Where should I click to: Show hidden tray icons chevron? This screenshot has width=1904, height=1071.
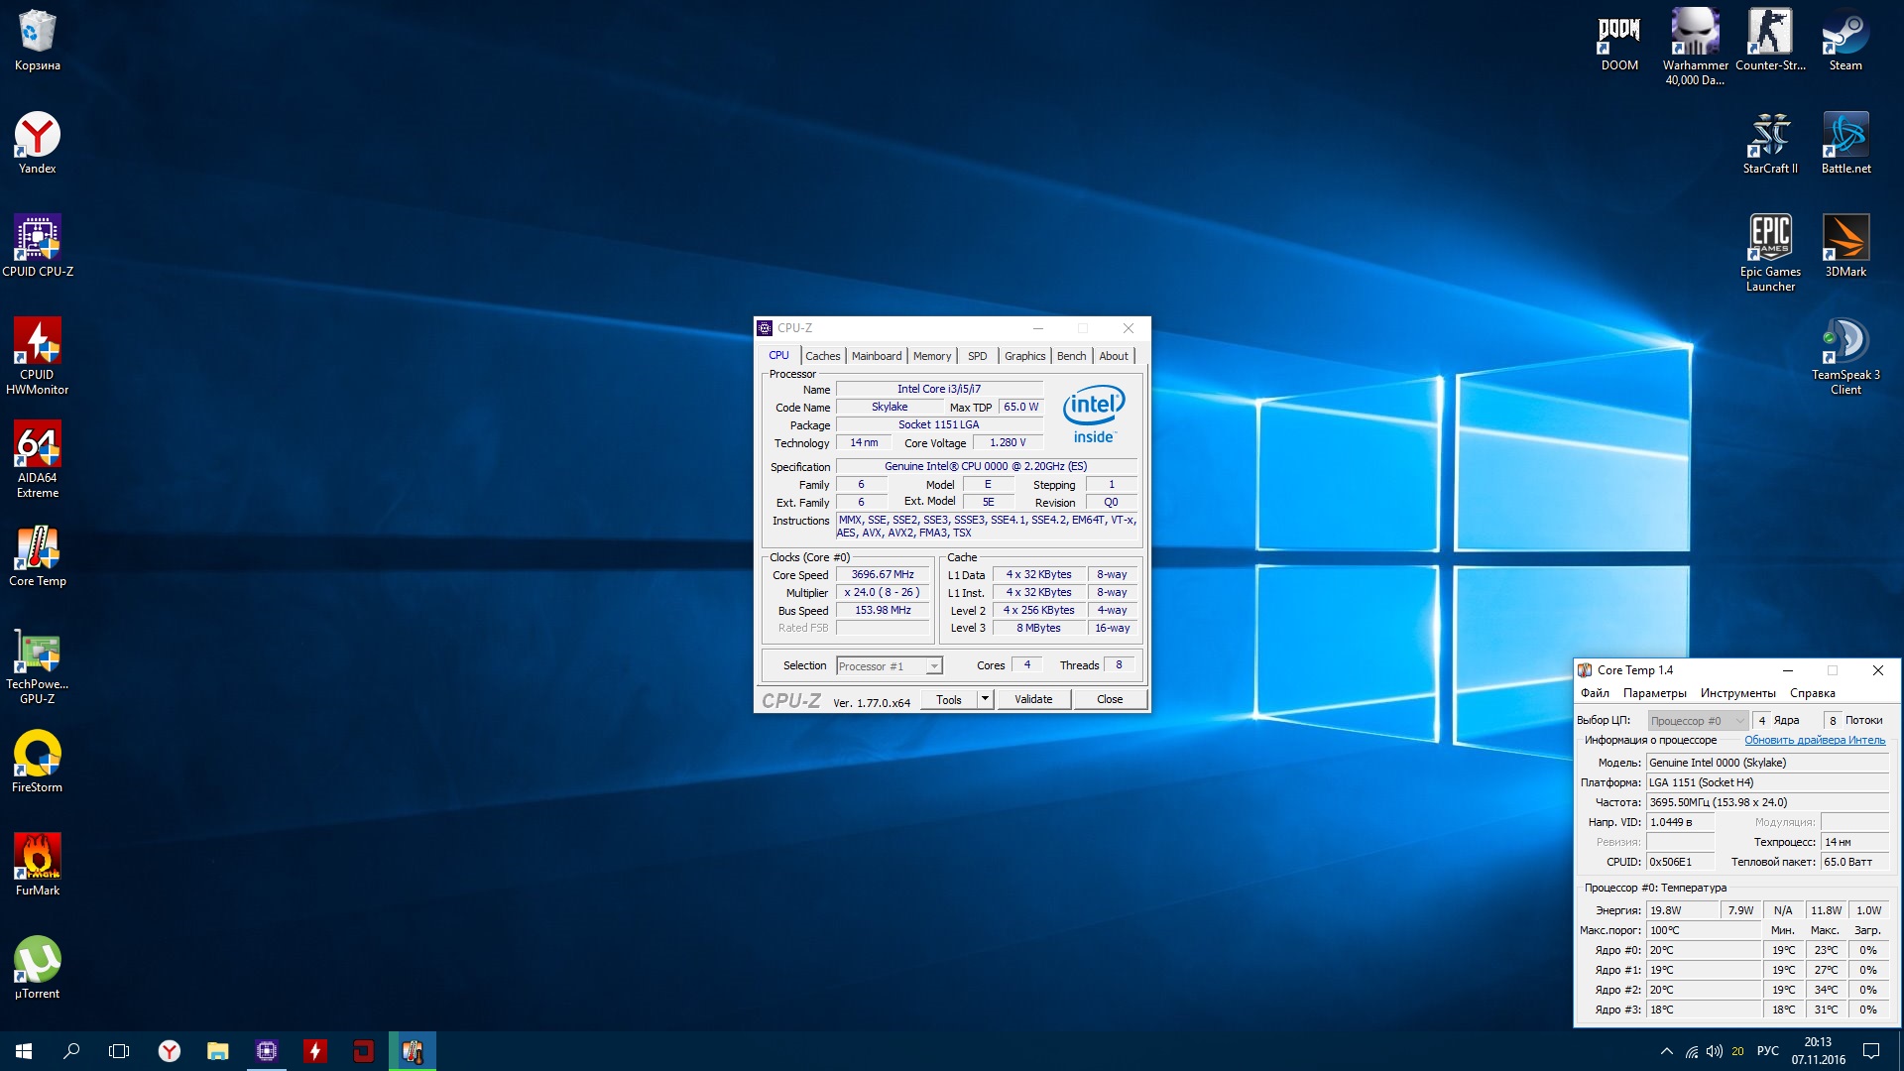tap(1666, 1051)
